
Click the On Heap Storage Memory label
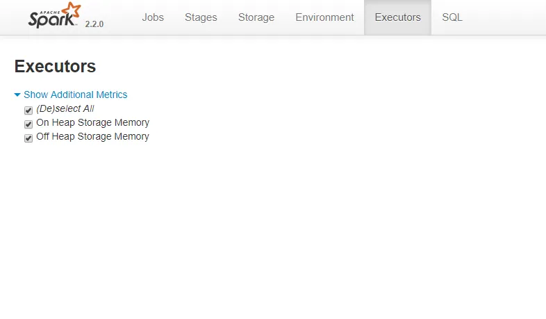pos(92,123)
